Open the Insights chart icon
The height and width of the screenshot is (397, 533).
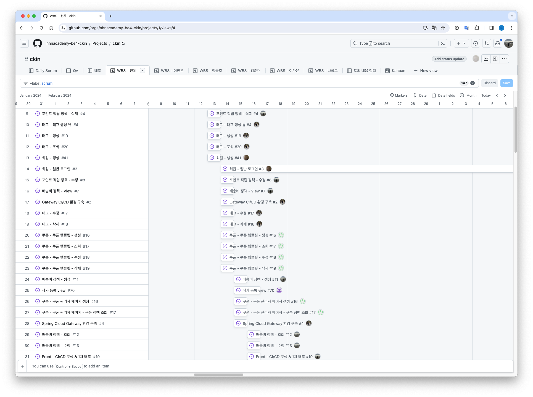[486, 59]
